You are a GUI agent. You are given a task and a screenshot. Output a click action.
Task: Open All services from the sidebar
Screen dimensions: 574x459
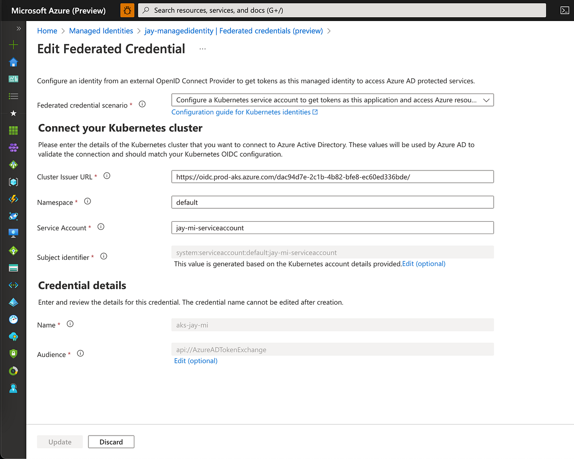click(x=13, y=96)
